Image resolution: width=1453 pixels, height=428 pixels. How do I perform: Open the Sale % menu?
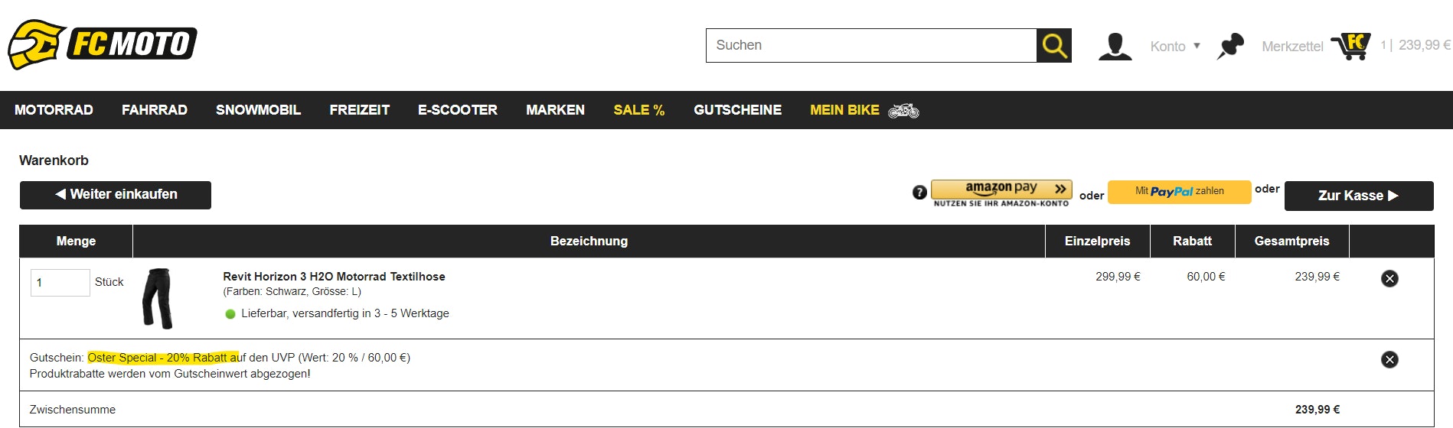[x=638, y=110]
